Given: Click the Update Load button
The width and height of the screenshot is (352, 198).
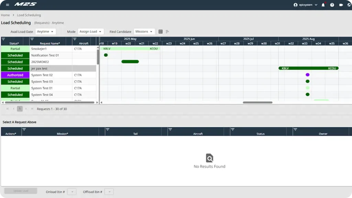Looking at the screenshot, I should click(x=20, y=191).
